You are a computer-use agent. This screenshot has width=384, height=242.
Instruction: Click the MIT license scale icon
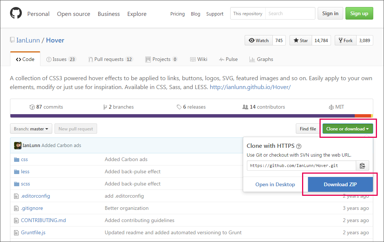[331, 107]
